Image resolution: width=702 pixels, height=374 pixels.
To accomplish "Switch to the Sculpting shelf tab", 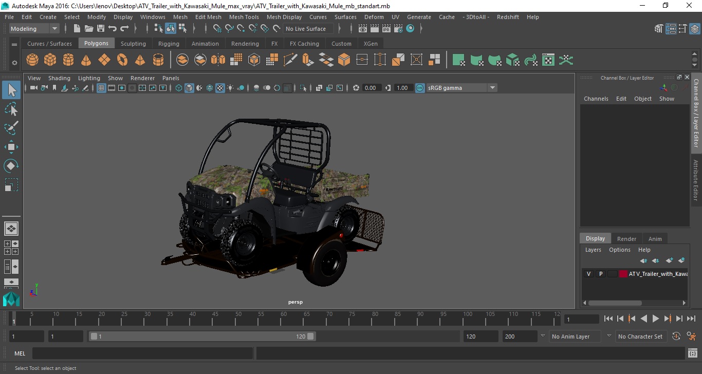I will pos(133,44).
